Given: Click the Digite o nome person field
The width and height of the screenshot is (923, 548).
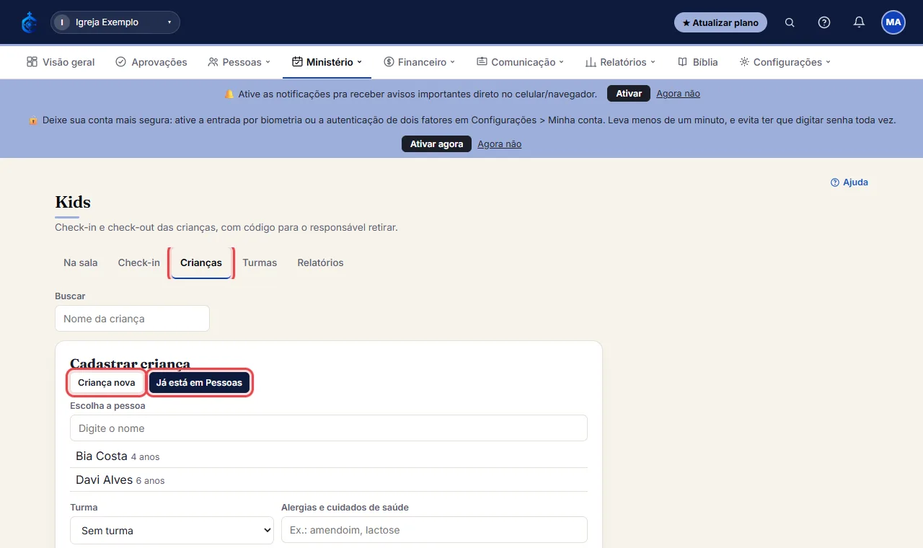Looking at the screenshot, I should pos(329,428).
